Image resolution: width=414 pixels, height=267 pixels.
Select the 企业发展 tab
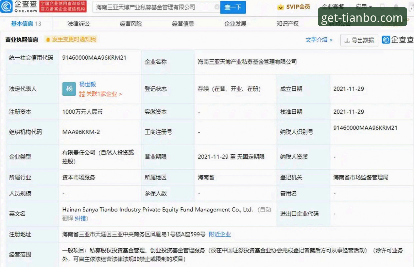(x=235, y=24)
